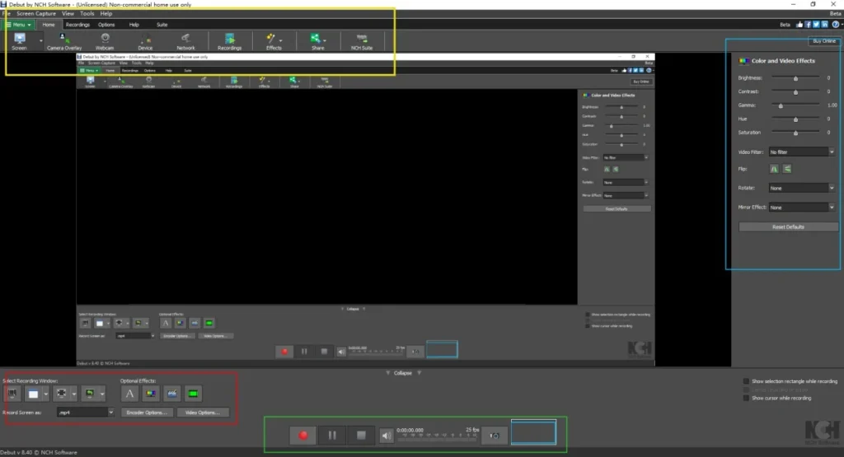Select region selection recording icon
Screen dimensions: 844x457
point(61,394)
